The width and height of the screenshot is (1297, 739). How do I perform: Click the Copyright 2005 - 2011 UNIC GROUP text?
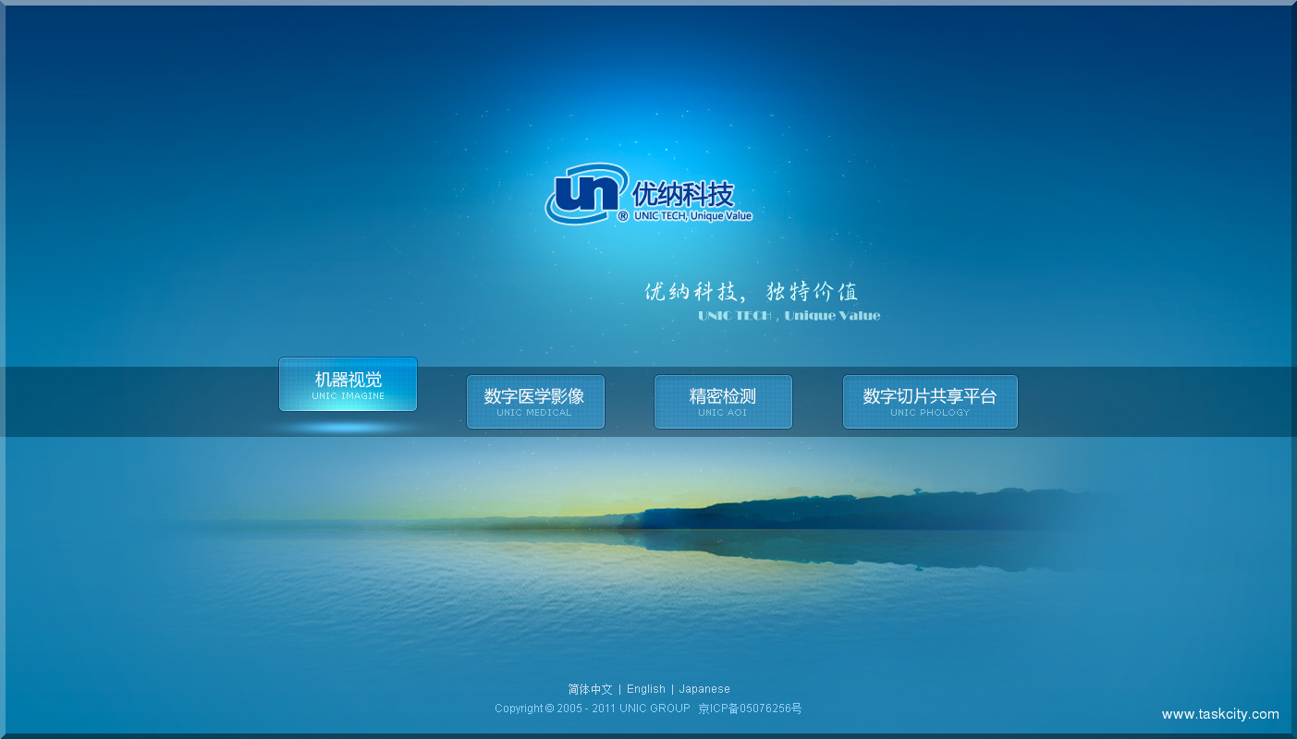click(x=593, y=709)
